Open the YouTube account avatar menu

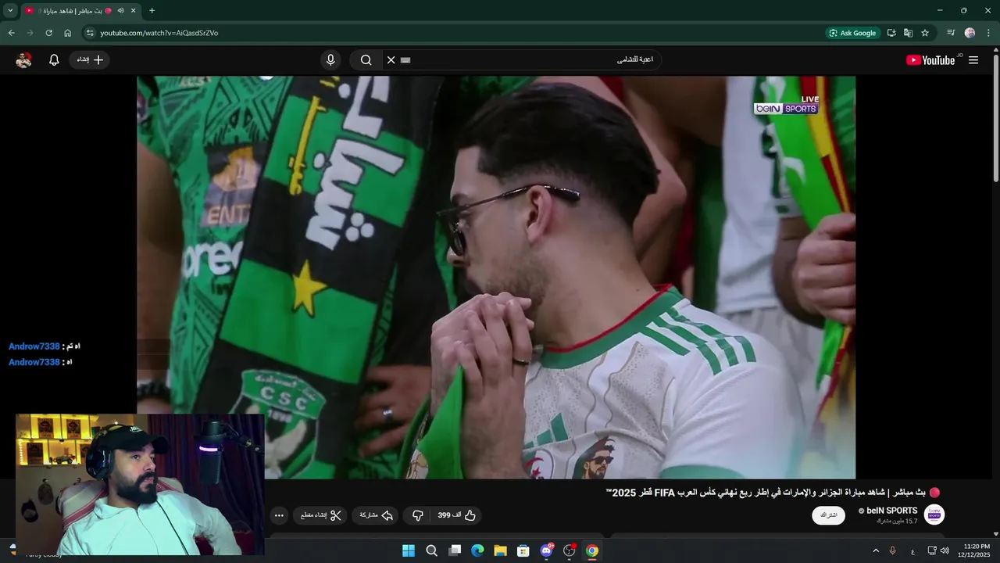click(24, 60)
